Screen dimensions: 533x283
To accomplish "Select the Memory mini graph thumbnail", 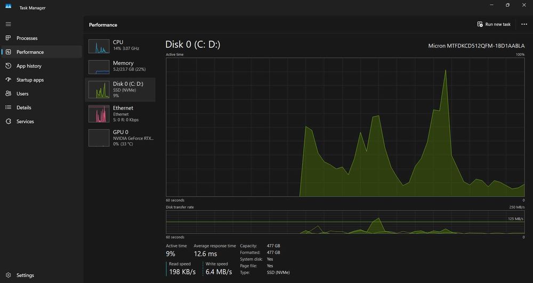I will tap(99, 67).
